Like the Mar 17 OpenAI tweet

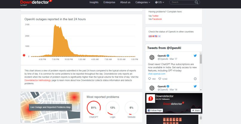(159, 79)
